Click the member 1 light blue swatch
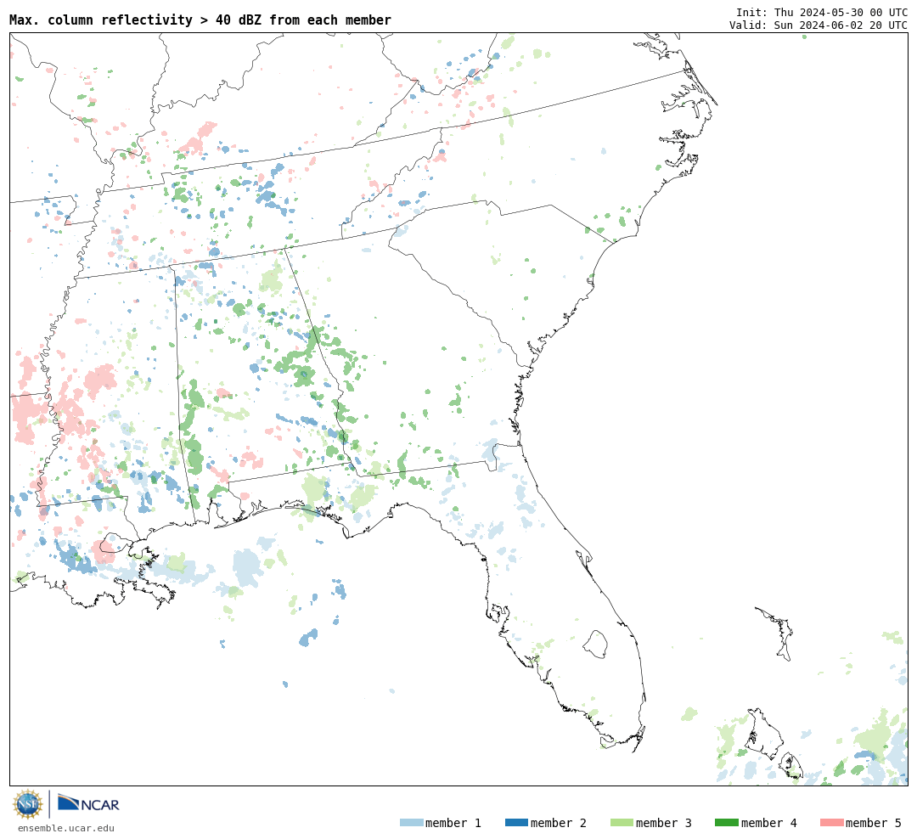This screenshot has height=839, width=917. tap(411, 823)
